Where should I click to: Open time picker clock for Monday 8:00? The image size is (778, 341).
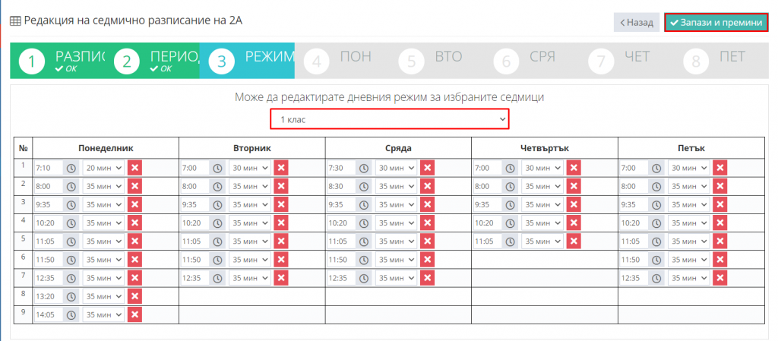tap(71, 186)
